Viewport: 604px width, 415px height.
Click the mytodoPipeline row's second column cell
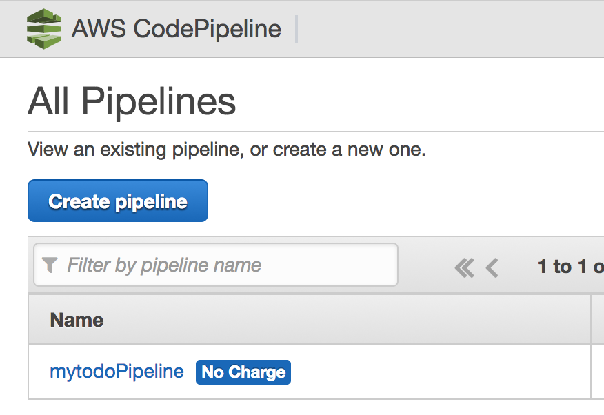598,372
